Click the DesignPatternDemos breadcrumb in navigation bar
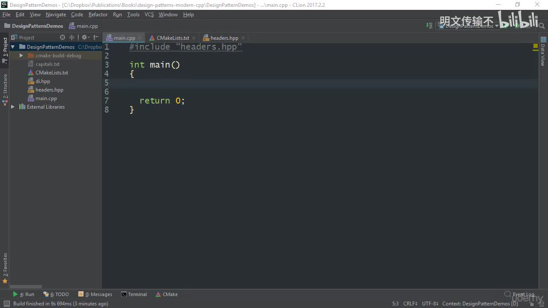The width and height of the screenshot is (548, 308). [33, 26]
